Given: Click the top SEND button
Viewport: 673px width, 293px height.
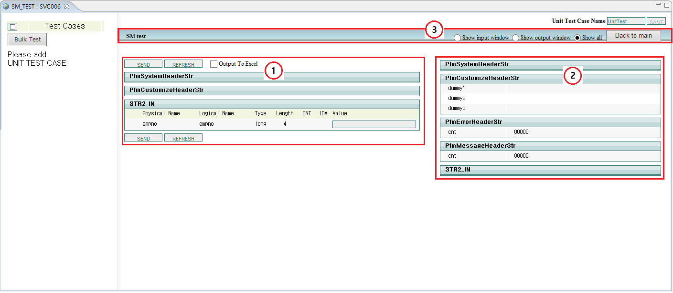Looking at the screenshot, I should pos(143,64).
